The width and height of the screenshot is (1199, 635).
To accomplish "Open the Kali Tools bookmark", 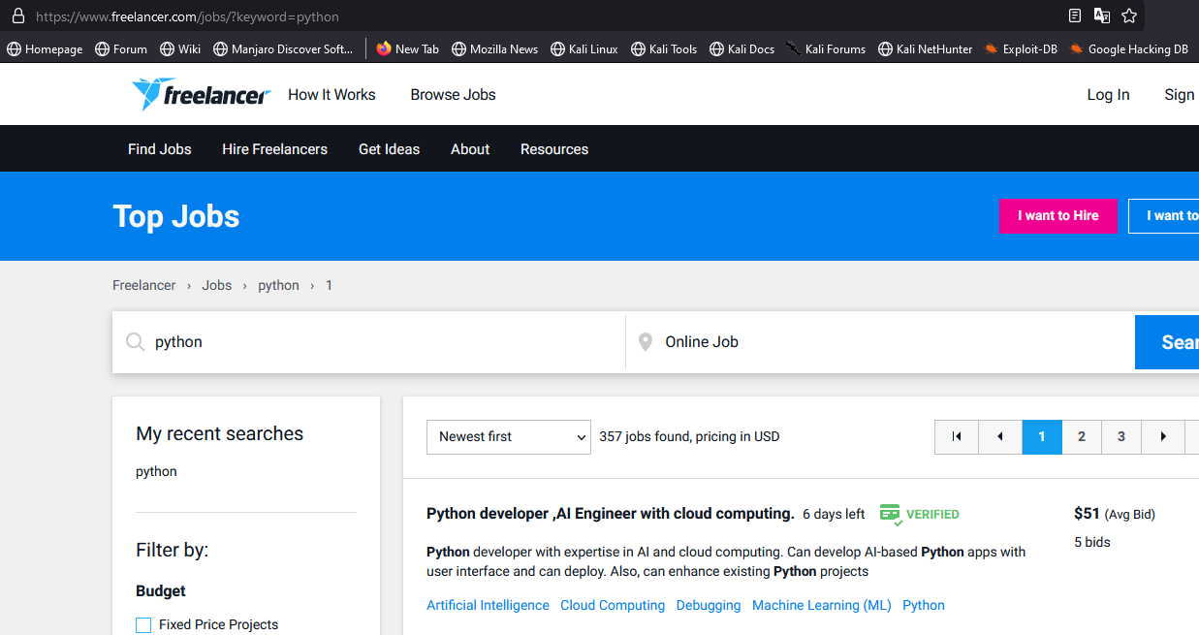I will pos(664,48).
